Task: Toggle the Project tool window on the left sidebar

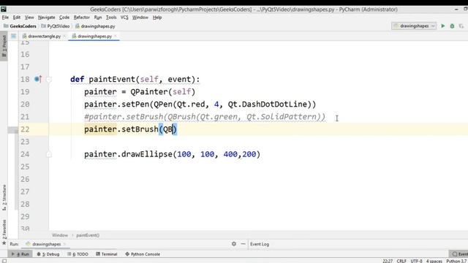Action: [4, 47]
